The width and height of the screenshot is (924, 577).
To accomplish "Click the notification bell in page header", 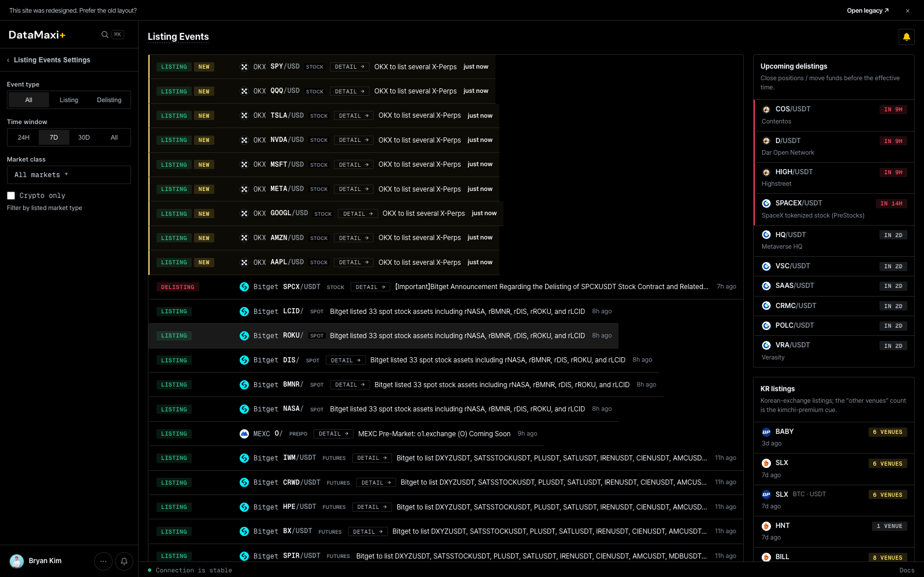I will (x=907, y=37).
